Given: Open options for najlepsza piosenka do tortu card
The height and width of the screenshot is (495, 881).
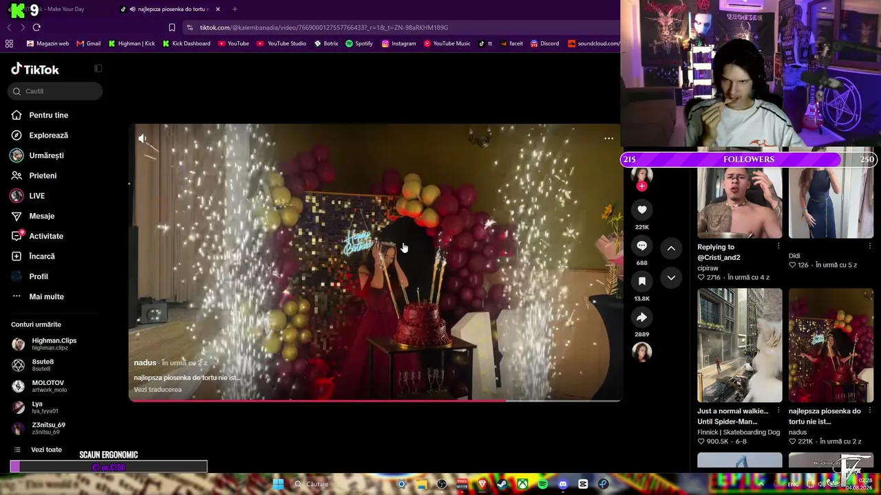Looking at the screenshot, I should (869, 411).
